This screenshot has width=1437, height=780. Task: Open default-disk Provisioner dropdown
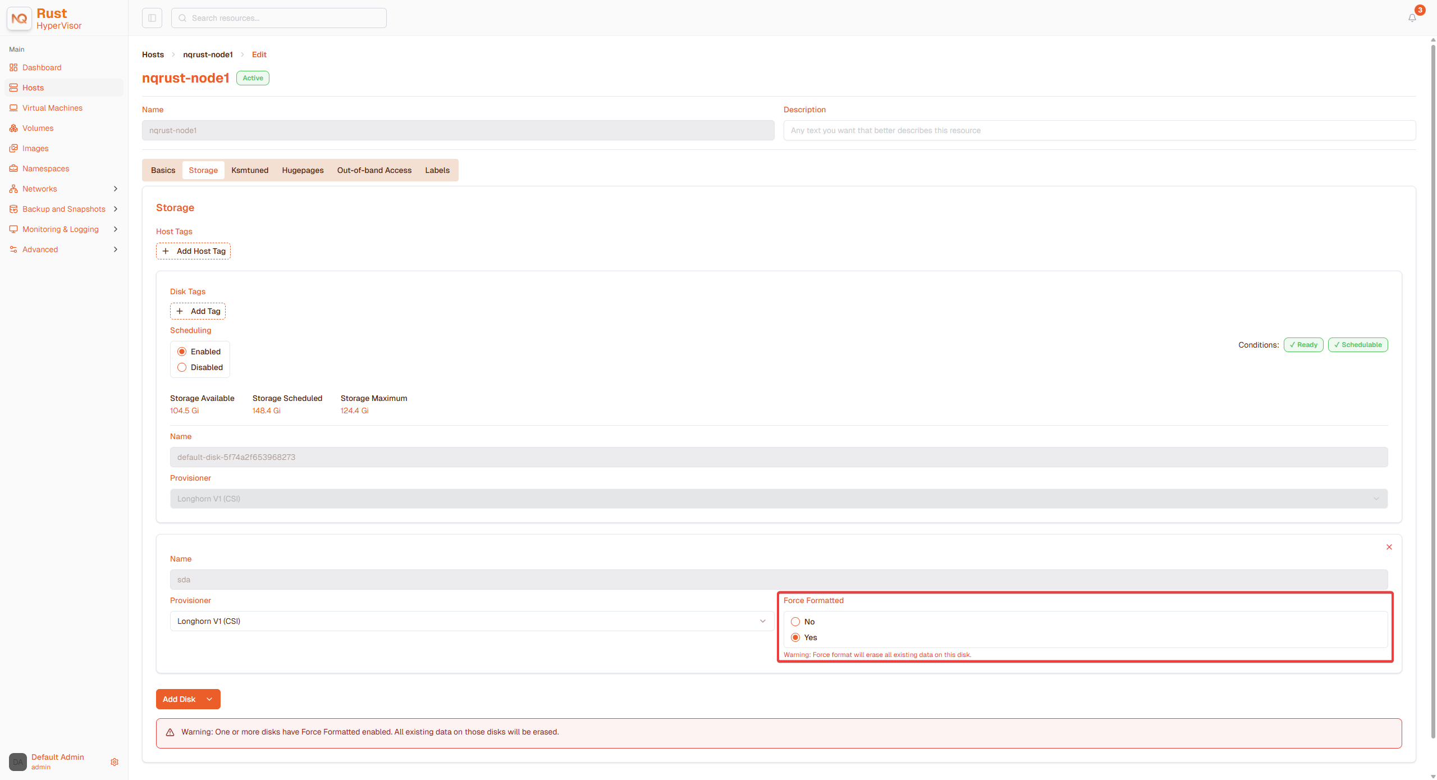[x=779, y=499]
